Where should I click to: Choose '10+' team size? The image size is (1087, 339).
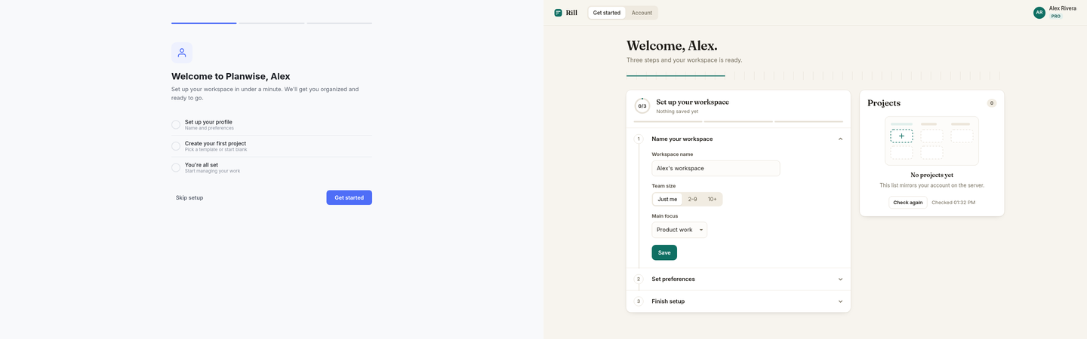(712, 200)
